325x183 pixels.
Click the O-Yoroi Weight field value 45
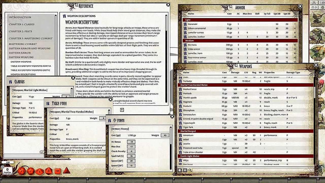pos(165,135)
